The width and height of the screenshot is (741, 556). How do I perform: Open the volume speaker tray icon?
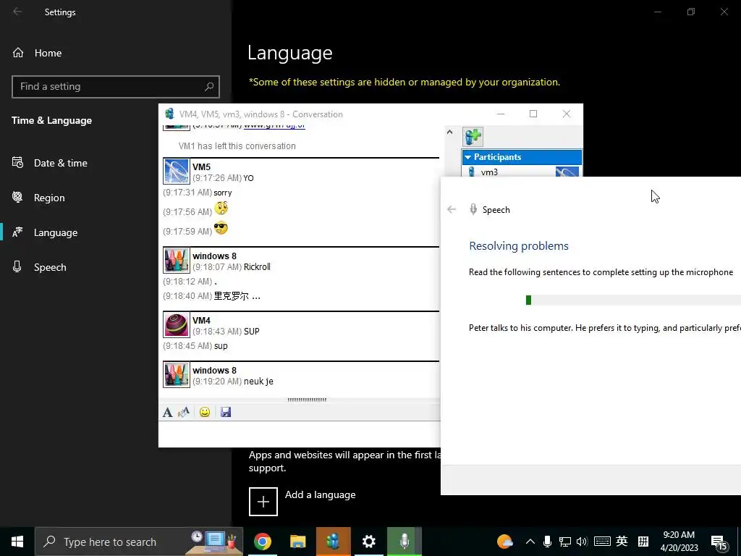[x=582, y=542]
